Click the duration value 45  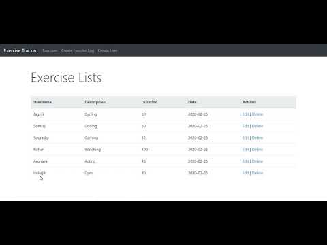point(144,161)
